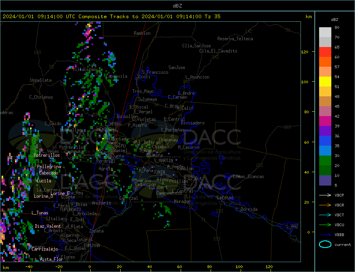Click the 'Ugarteche' place label
The width and height of the screenshot is (355, 272).
(106, 183)
